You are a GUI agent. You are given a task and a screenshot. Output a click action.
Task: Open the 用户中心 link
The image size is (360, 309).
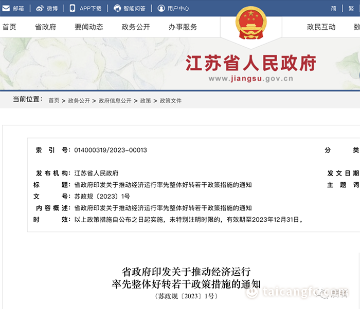[x=178, y=9]
